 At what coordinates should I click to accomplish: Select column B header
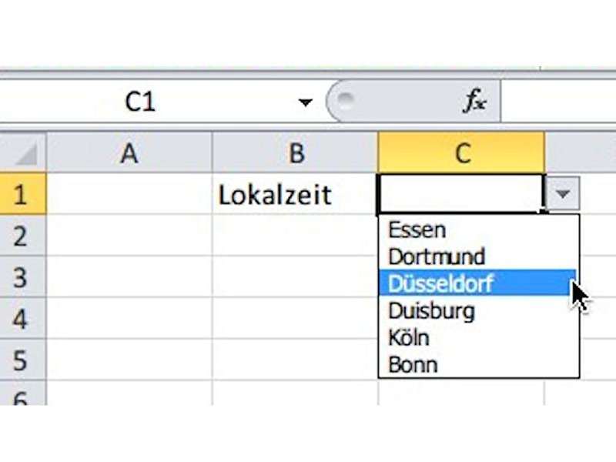(x=296, y=154)
